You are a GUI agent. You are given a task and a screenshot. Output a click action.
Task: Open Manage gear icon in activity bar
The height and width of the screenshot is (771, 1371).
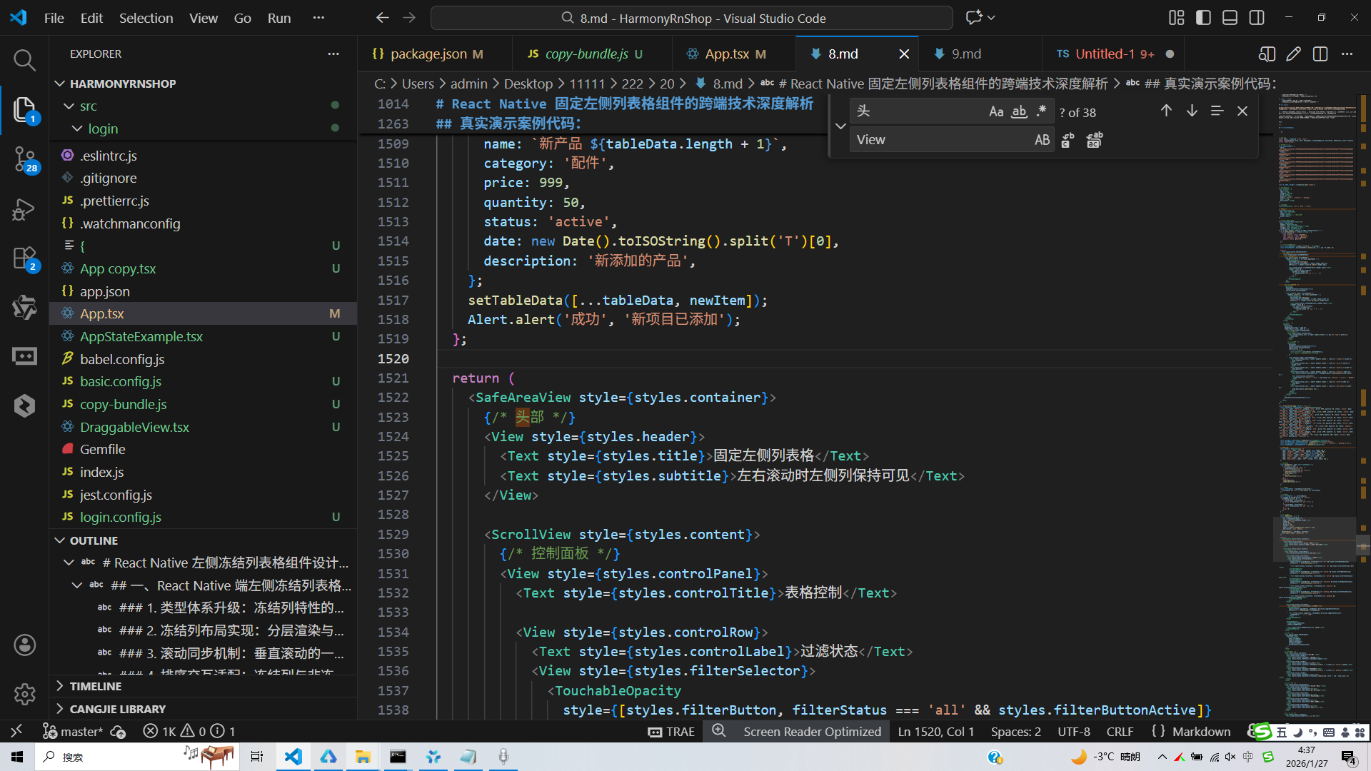click(24, 694)
